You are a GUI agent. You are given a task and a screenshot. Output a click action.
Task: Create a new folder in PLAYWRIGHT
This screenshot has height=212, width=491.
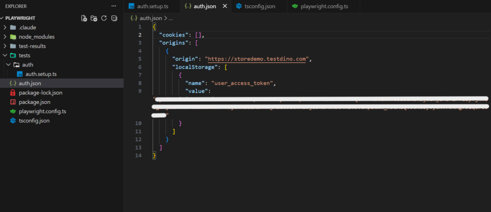click(94, 18)
